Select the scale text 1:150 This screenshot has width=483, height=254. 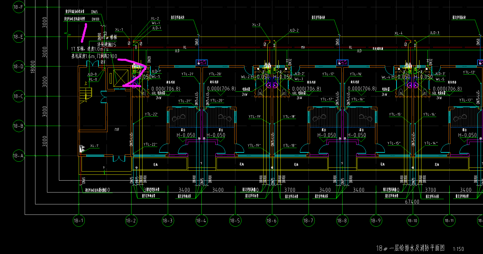[x=458, y=249]
